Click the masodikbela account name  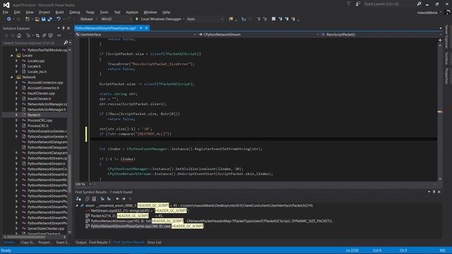coord(427,13)
